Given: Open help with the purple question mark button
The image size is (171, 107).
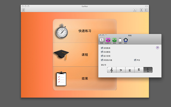Looking at the screenshot, I should tap(158, 48).
